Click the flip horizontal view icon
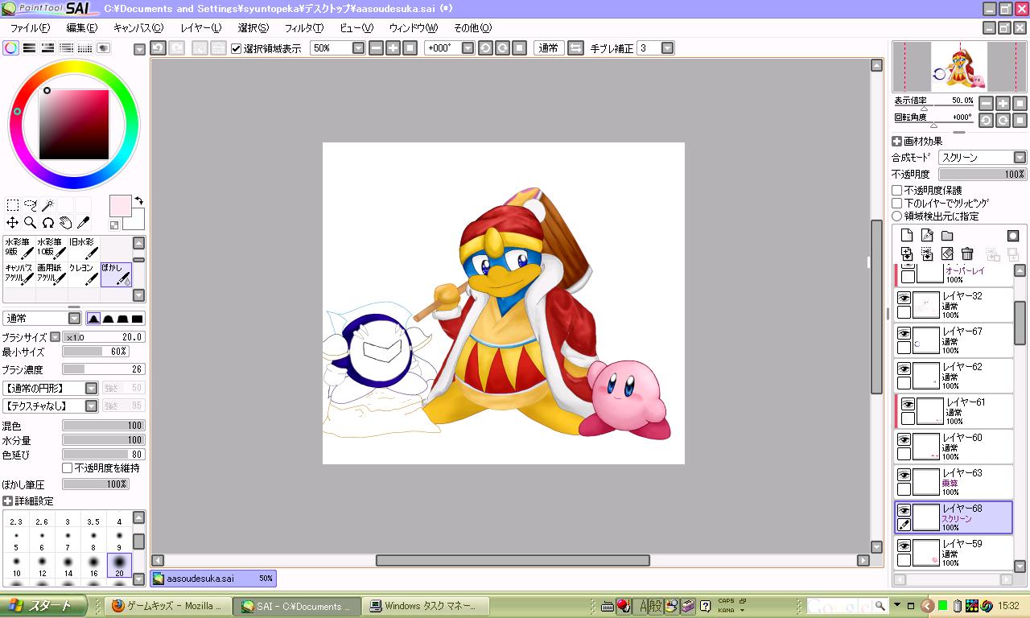Screen dimensions: 1030x618 (576, 48)
